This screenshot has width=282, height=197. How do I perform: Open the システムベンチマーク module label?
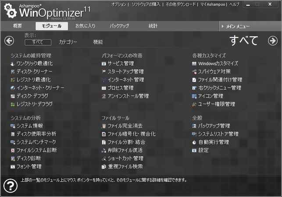(36, 142)
